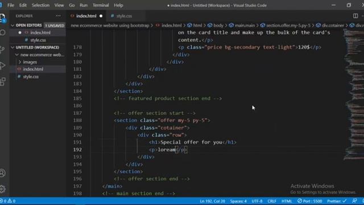
Task: Place cursor in the Special offer h1 line
Action: (x=193, y=142)
